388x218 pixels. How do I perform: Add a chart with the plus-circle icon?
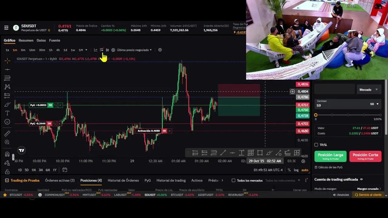tap(160, 50)
